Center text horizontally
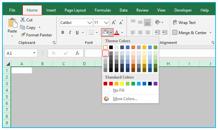This screenshot has height=130, width=218. pos(140,33)
